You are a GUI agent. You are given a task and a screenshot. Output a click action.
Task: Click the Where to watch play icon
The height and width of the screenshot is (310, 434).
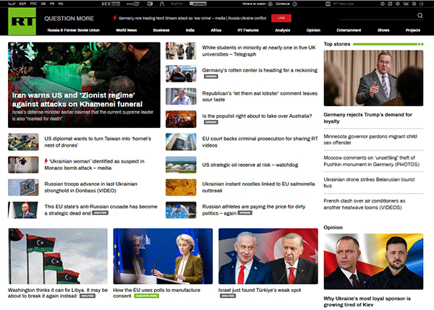(270, 4)
